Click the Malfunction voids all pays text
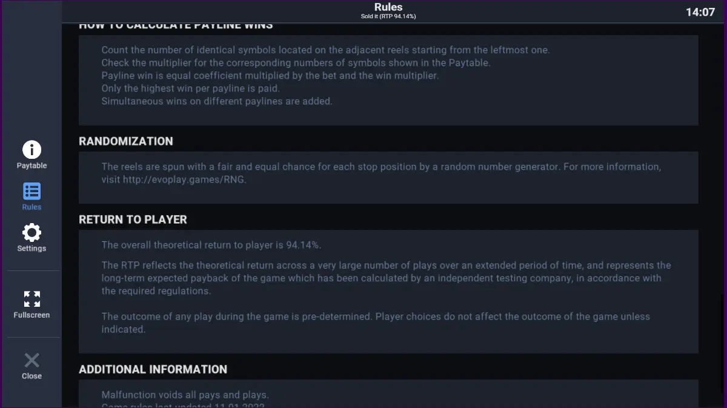This screenshot has width=727, height=408. pos(185,395)
